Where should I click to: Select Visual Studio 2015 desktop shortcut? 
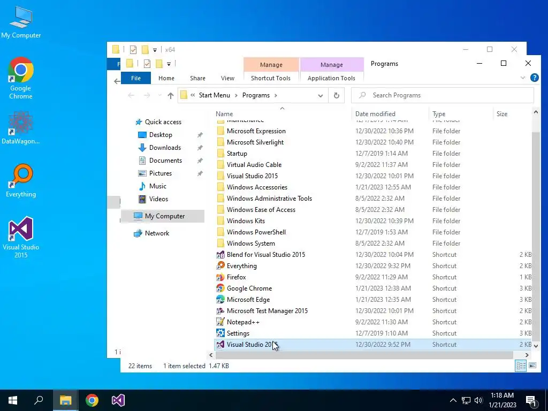point(21,237)
